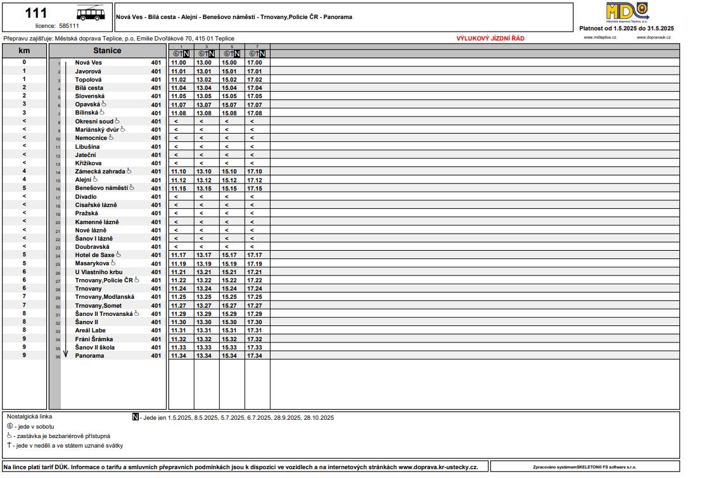
Task: Click the accessibility icon next to Hotel de Saxe
Action: coord(118,255)
